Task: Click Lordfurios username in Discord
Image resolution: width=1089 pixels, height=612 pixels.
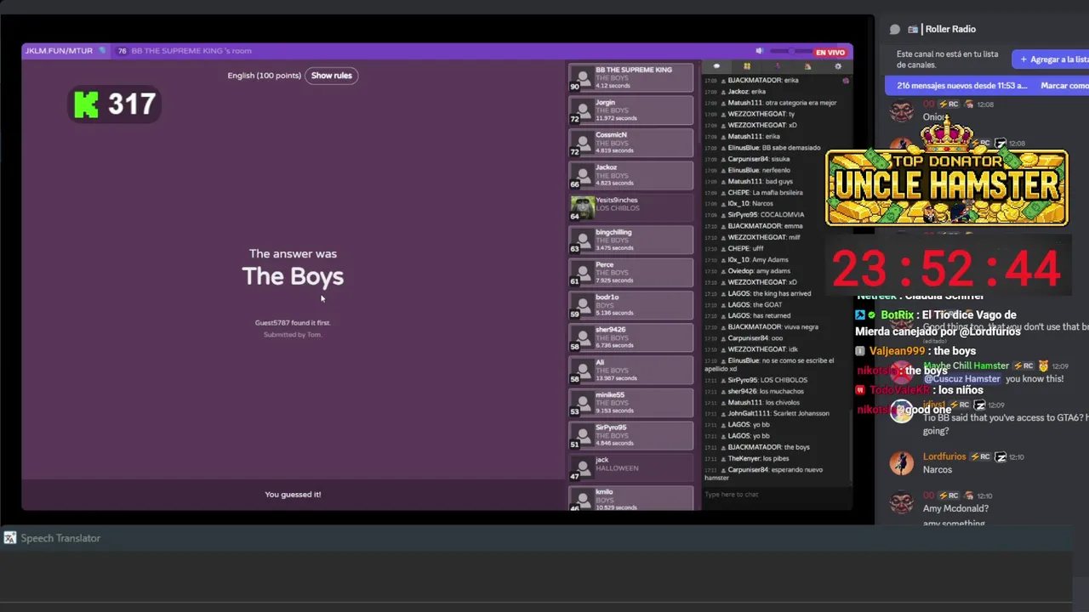Action: pos(944,457)
